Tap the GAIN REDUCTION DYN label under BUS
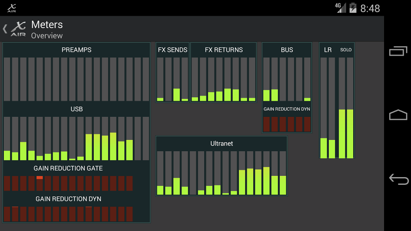 pyautogui.click(x=287, y=109)
